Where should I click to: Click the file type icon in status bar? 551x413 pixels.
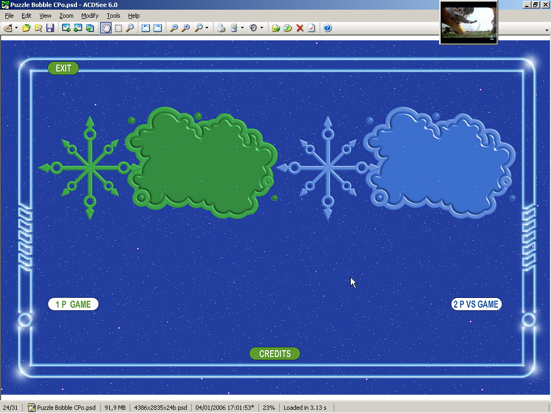(x=31, y=408)
